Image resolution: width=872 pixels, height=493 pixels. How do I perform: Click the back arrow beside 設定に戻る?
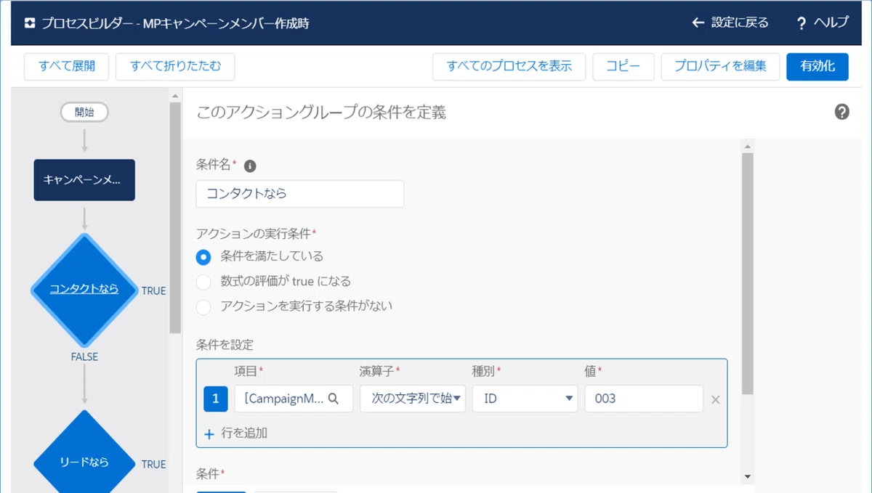click(x=698, y=23)
